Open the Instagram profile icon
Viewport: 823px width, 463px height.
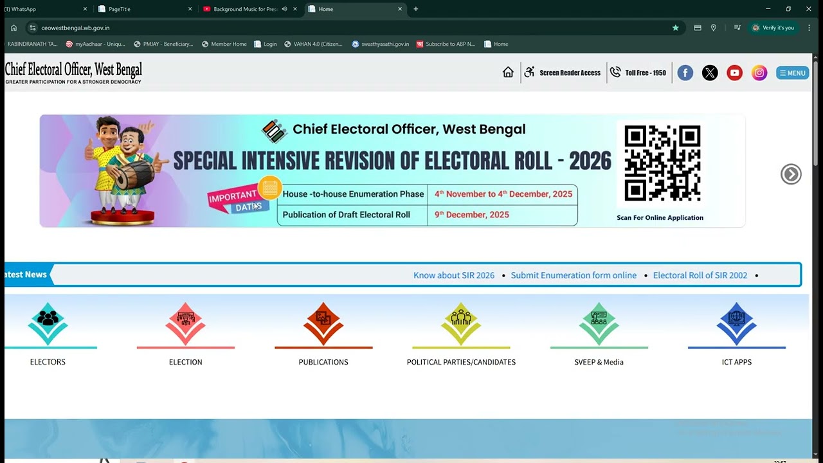(759, 73)
